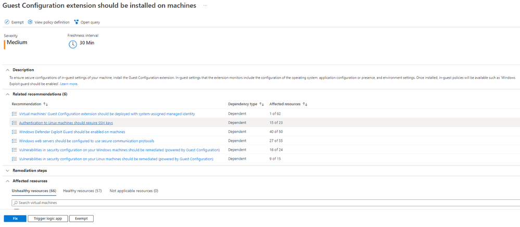Screen dimensions: 520x227
Task: Click the View policy definition icon
Action: pyautogui.click(x=30, y=22)
